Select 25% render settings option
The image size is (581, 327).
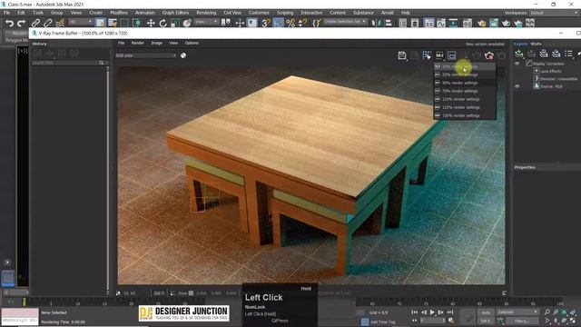tap(465, 74)
